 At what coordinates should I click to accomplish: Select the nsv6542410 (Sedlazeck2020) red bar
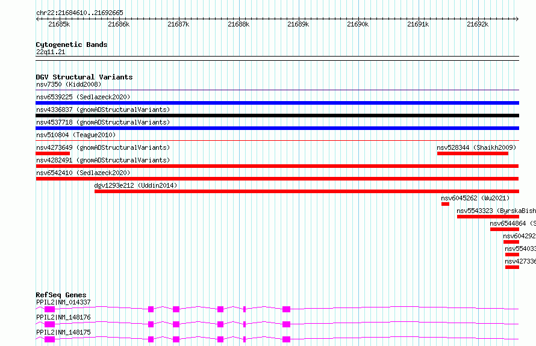(277, 179)
